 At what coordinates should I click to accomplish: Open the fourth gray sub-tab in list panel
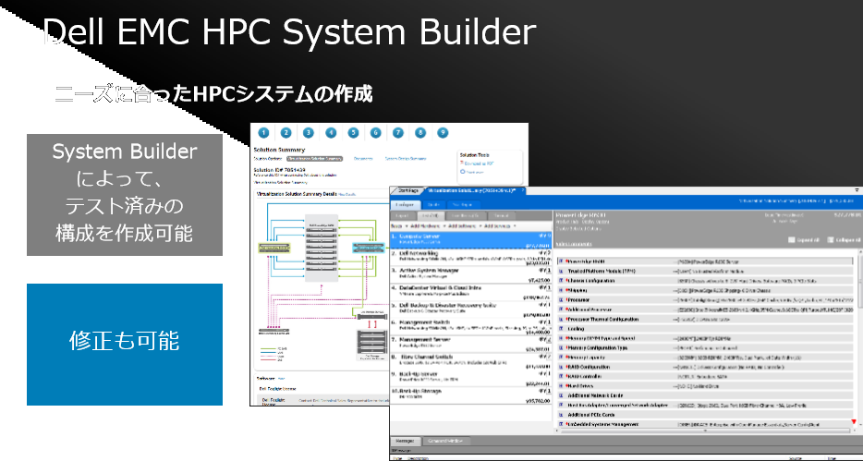[502, 215]
